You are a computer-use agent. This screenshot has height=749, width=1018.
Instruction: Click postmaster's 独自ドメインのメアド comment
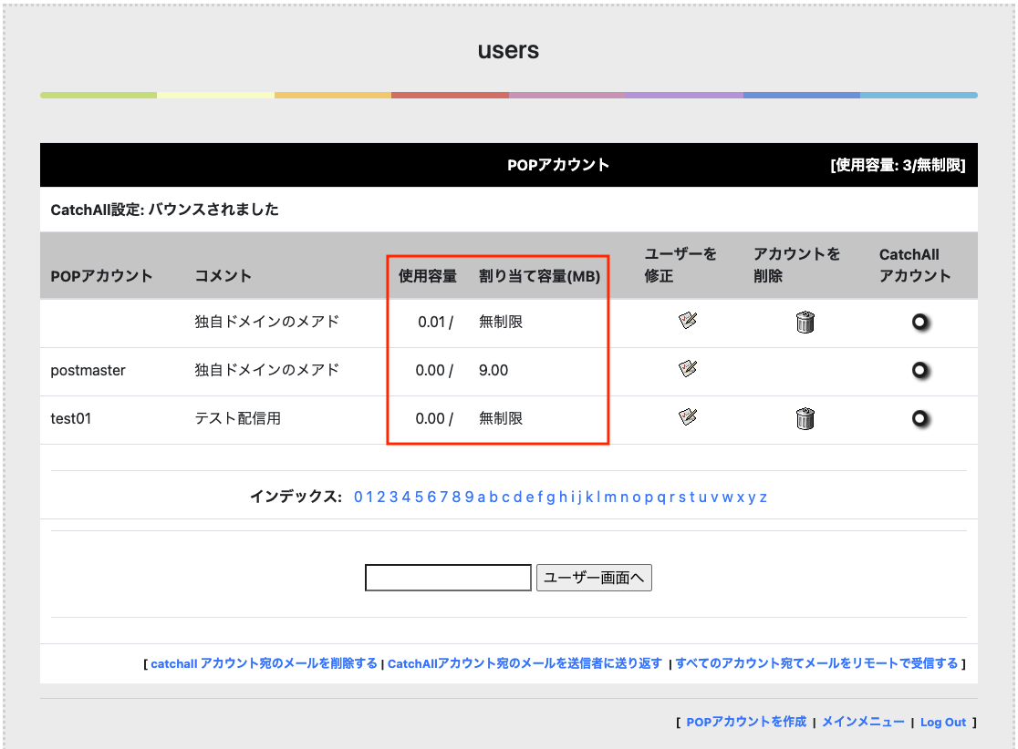click(267, 370)
